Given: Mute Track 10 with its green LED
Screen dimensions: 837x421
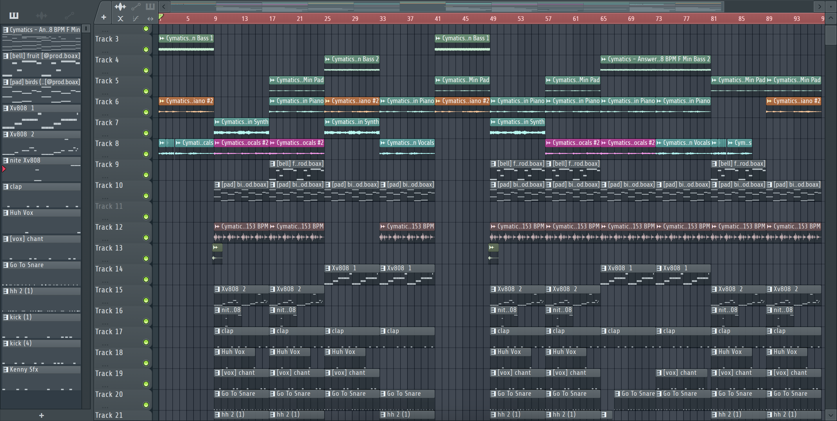Looking at the screenshot, I should (x=146, y=196).
